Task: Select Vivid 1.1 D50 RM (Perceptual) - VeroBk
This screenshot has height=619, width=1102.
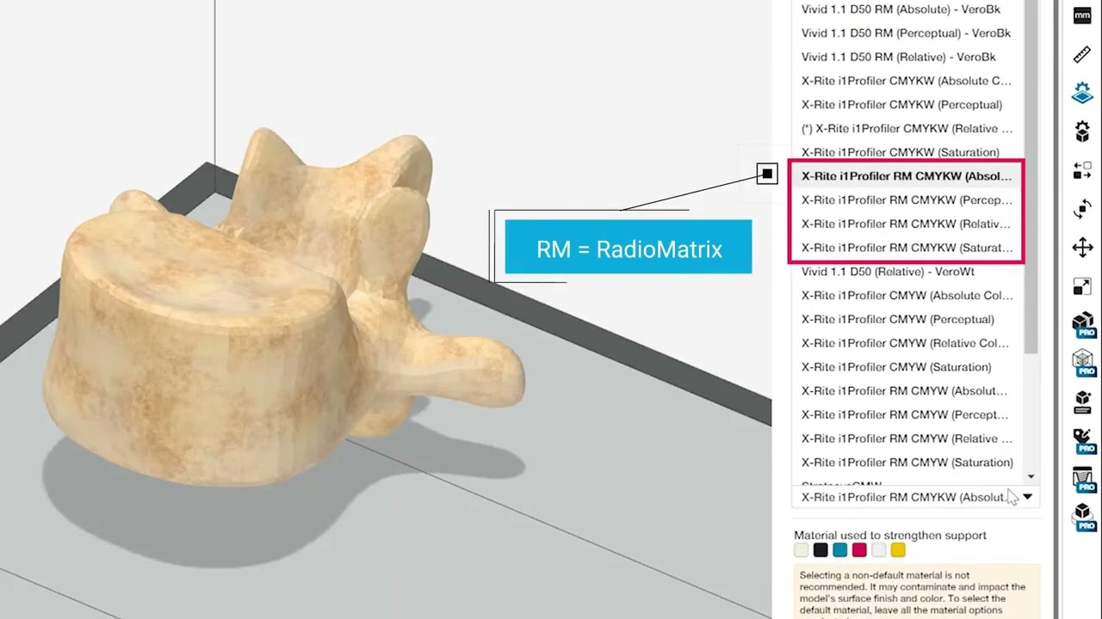Action: 906,33
